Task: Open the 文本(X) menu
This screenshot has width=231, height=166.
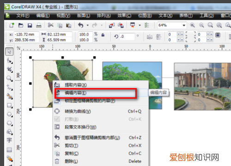Action: click(x=165, y=16)
